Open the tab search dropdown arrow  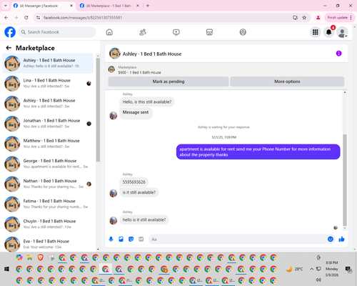click(x=6, y=6)
